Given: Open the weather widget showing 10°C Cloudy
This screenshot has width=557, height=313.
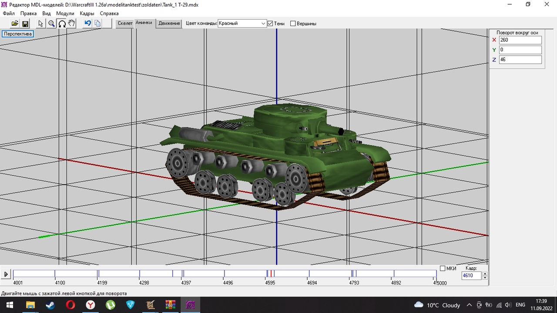Looking at the screenshot, I should pyautogui.click(x=437, y=305).
